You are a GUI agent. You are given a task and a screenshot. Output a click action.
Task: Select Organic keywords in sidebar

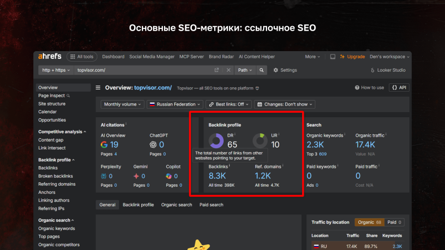pyautogui.click(x=57, y=228)
